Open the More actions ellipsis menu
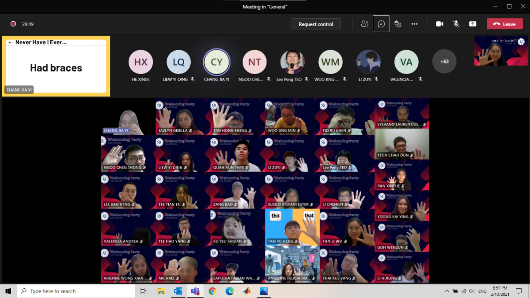The image size is (530, 298). click(414, 24)
